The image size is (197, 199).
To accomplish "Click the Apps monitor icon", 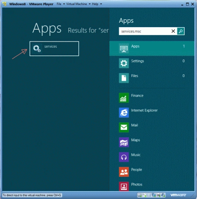I will tap(124, 49).
